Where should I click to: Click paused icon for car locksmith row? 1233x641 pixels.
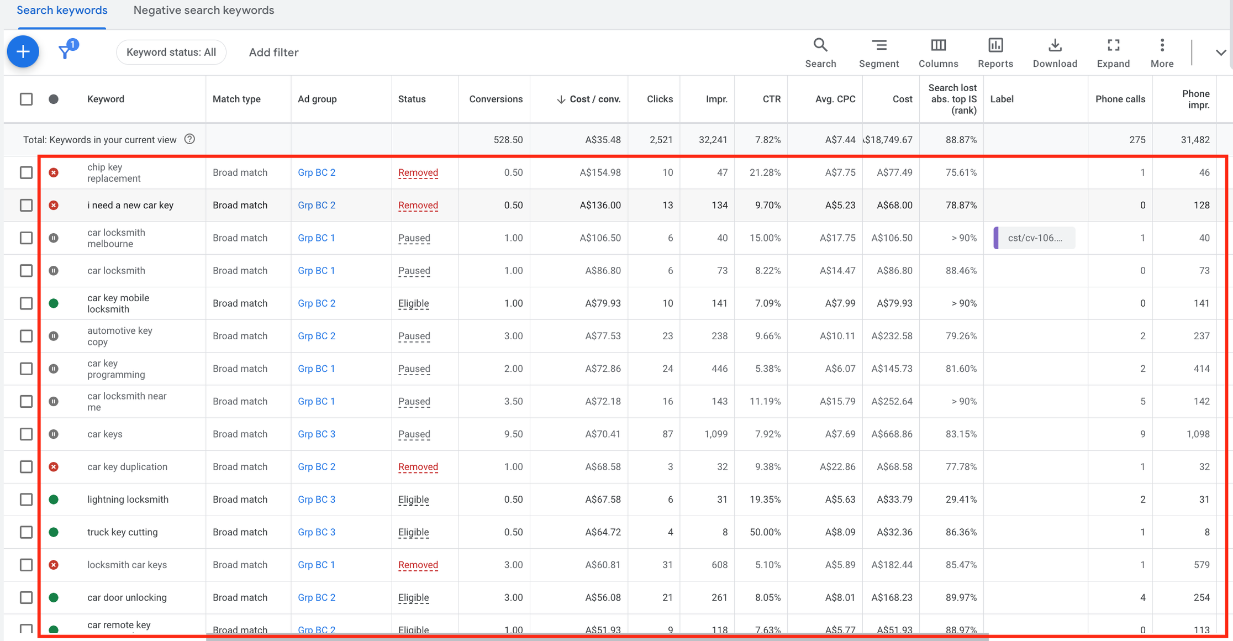[x=54, y=270]
